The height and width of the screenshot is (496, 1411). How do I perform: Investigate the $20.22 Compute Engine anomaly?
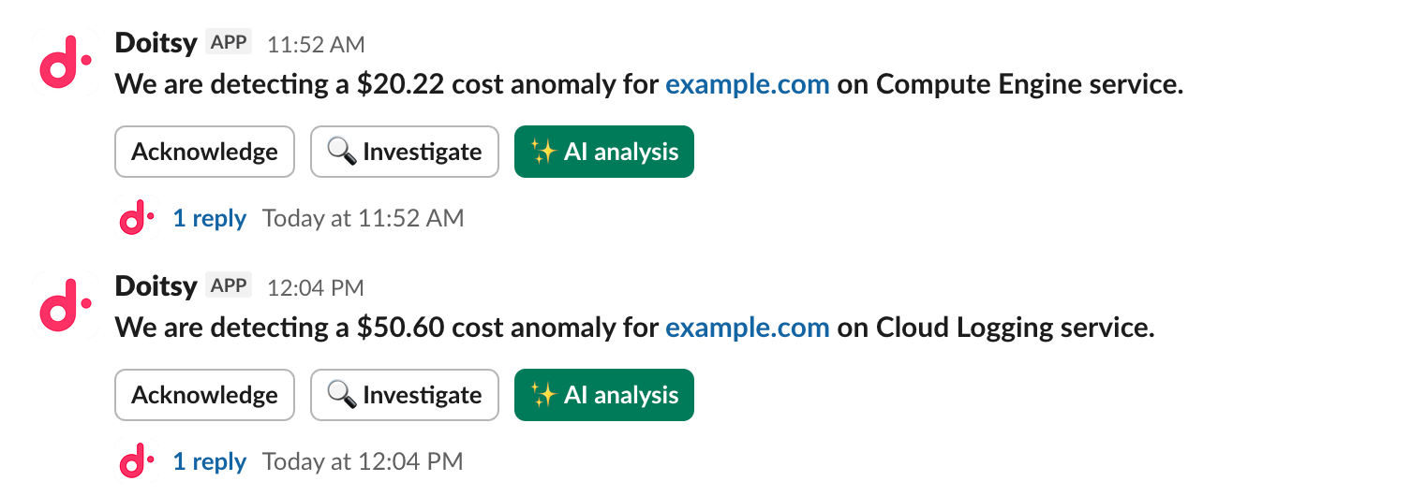[404, 152]
